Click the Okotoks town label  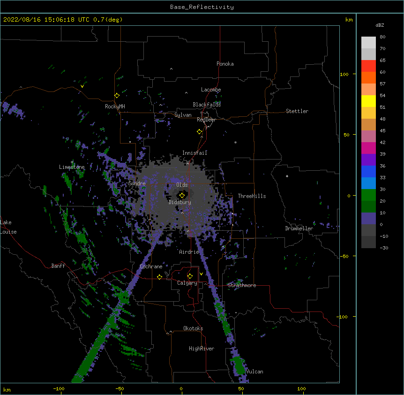tap(193, 328)
